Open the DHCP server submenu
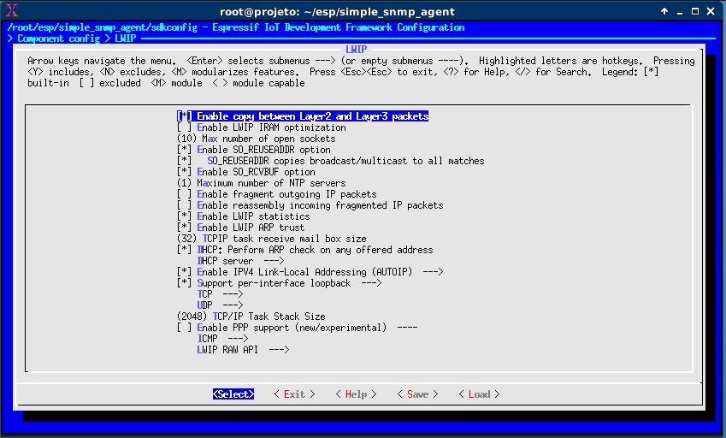The height and width of the screenshot is (438, 726). coord(241,261)
